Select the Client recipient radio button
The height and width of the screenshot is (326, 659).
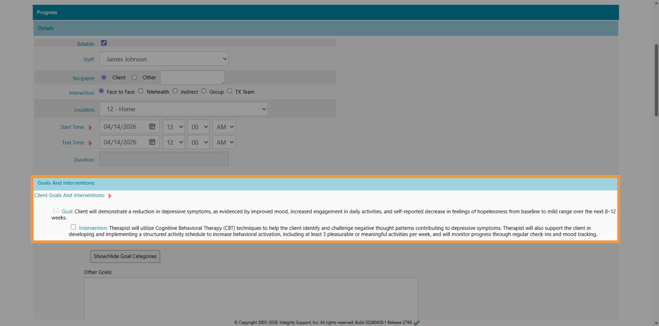click(104, 77)
